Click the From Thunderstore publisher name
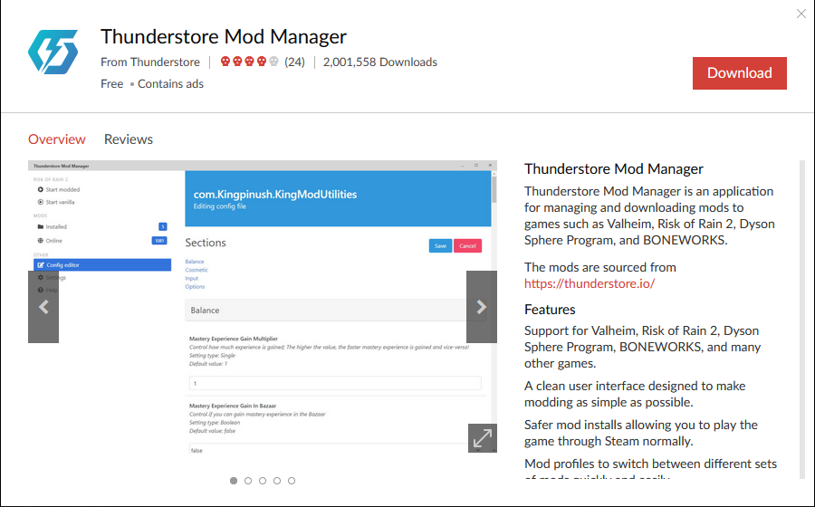Screen dimensions: 815x507 click(x=150, y=62)
